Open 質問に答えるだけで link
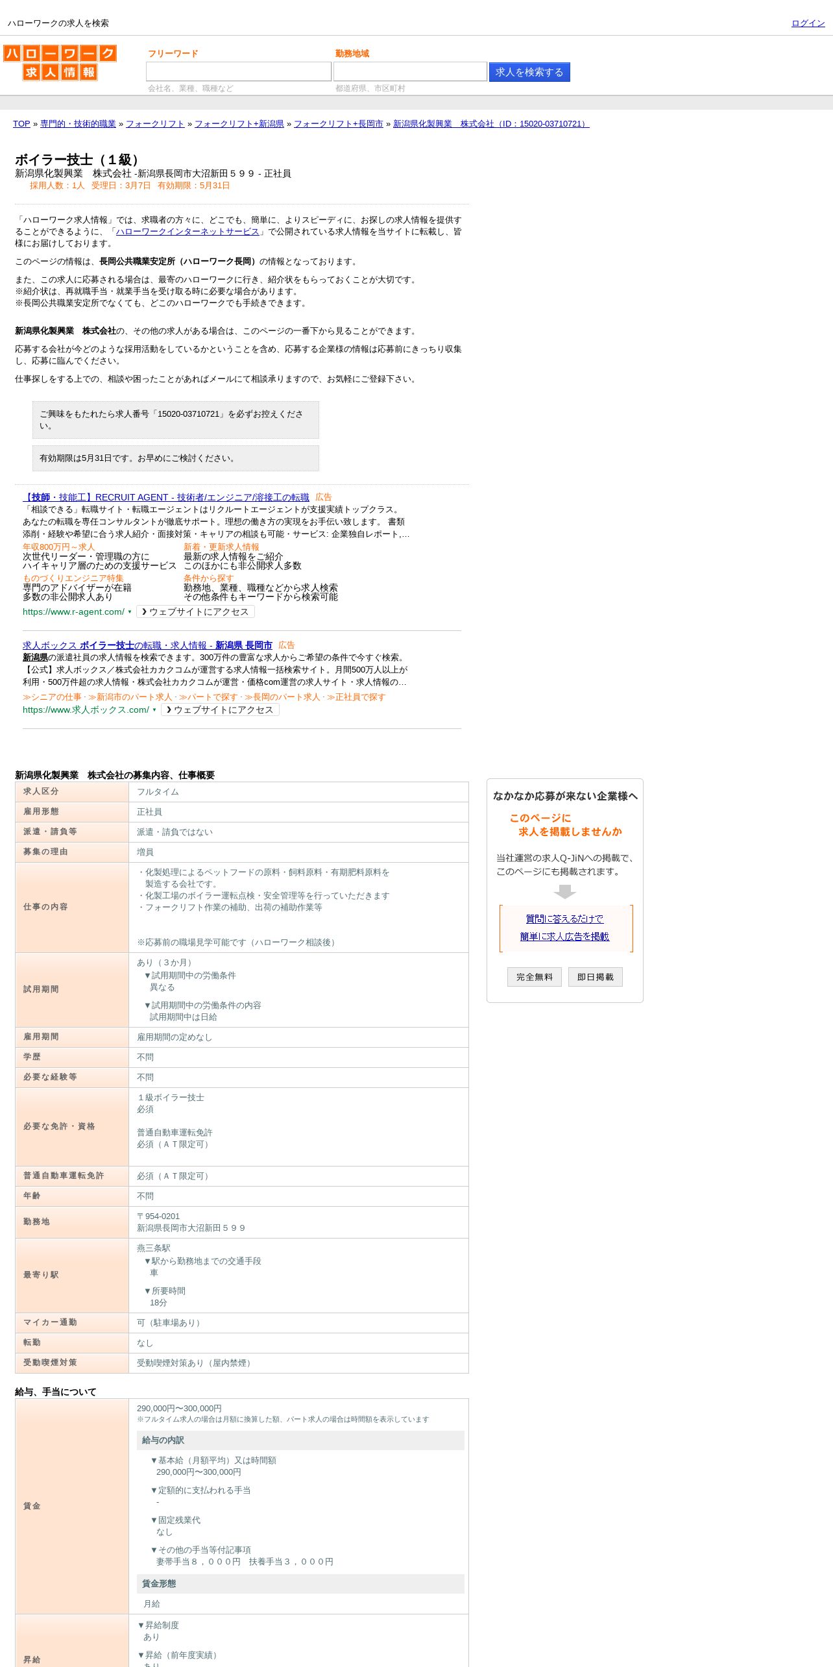 tap(564, 919)
